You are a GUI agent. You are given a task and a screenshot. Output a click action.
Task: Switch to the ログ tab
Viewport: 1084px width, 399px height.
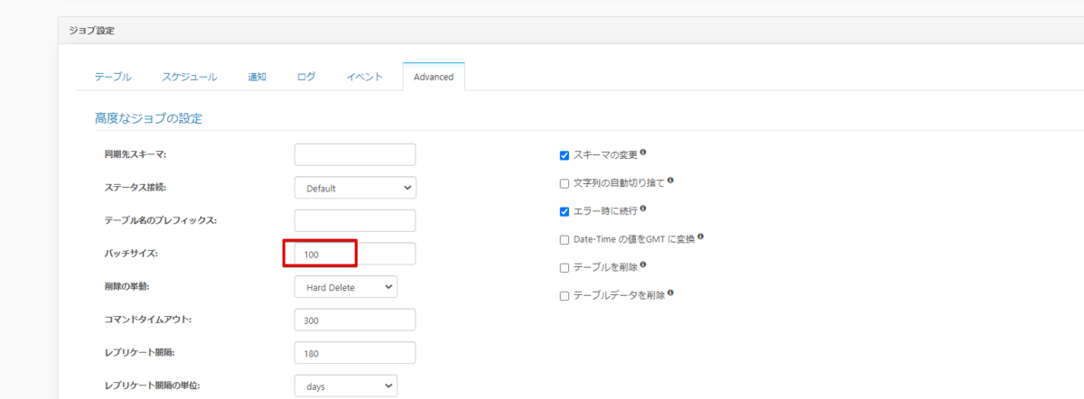tap(306, 77)
